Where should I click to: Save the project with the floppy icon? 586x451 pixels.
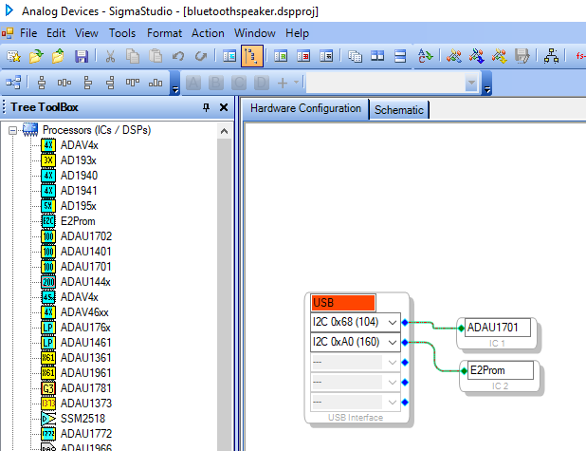pos(82,56)
